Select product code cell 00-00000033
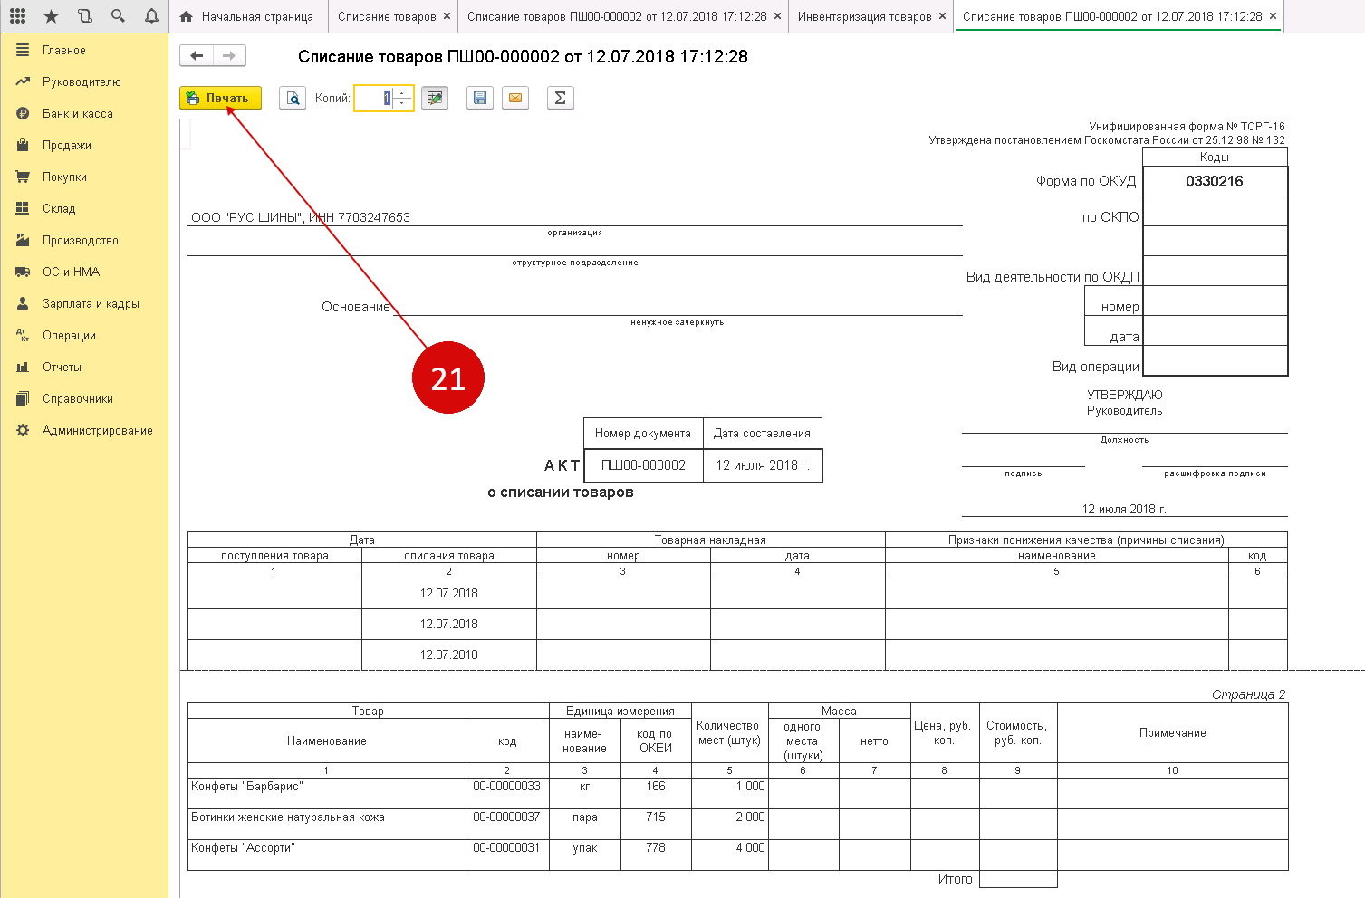Viewport: 1365px width, 898px height. pyautogui.click(x=507, y=793)
